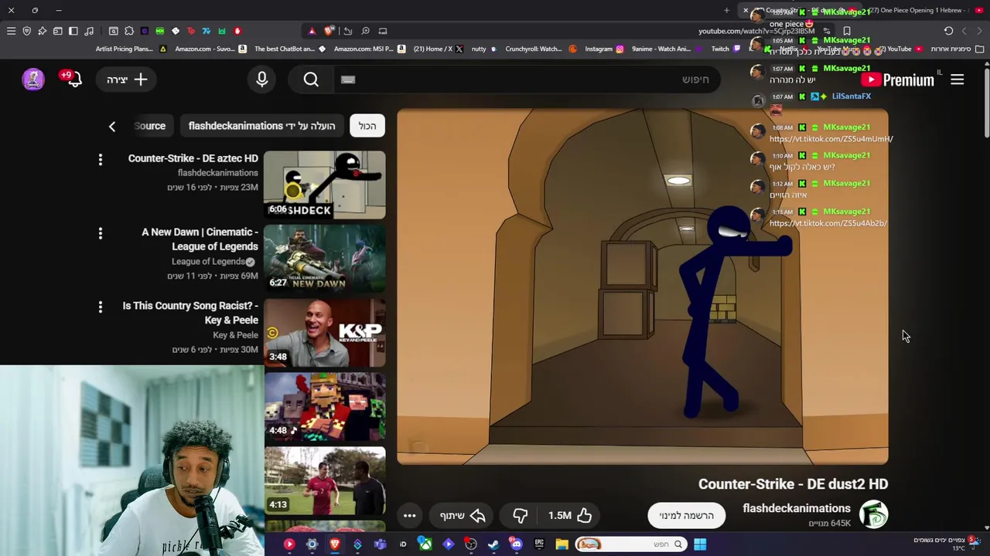The width and height of the screenshot is (990, 556).
Task: Click the flashdeckanimations channel name under video
Action: coord(797,508)
